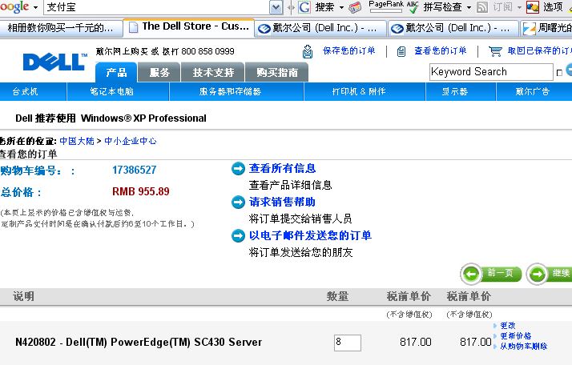Click the 前一页 back button
The image size is (572, 365).
coord(491,274)
